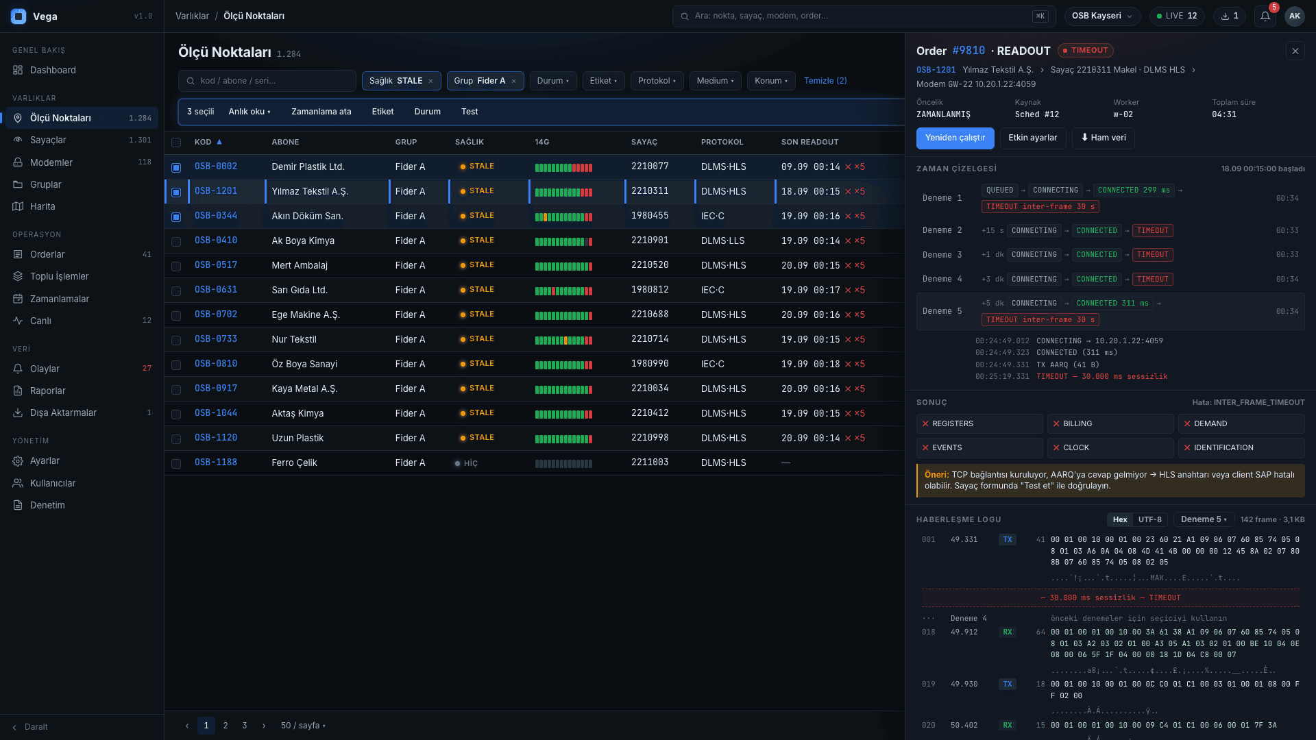Open Ayarlar settings gear
The height and width of the screenshot is (740, 1316).
coord(18,461)
